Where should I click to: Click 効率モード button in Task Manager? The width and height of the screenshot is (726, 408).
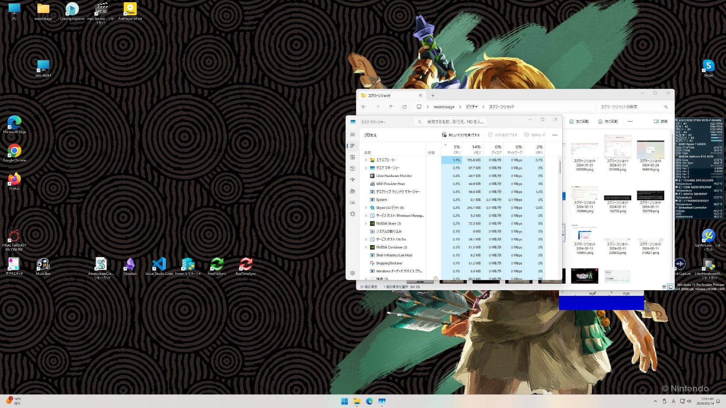[535, 135]
